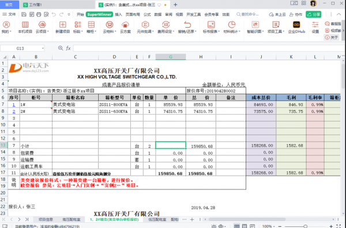This screenshot has width=346, height=228.
Task: Open the 低压配电室 sheet tab
Action: click(157, 219)
